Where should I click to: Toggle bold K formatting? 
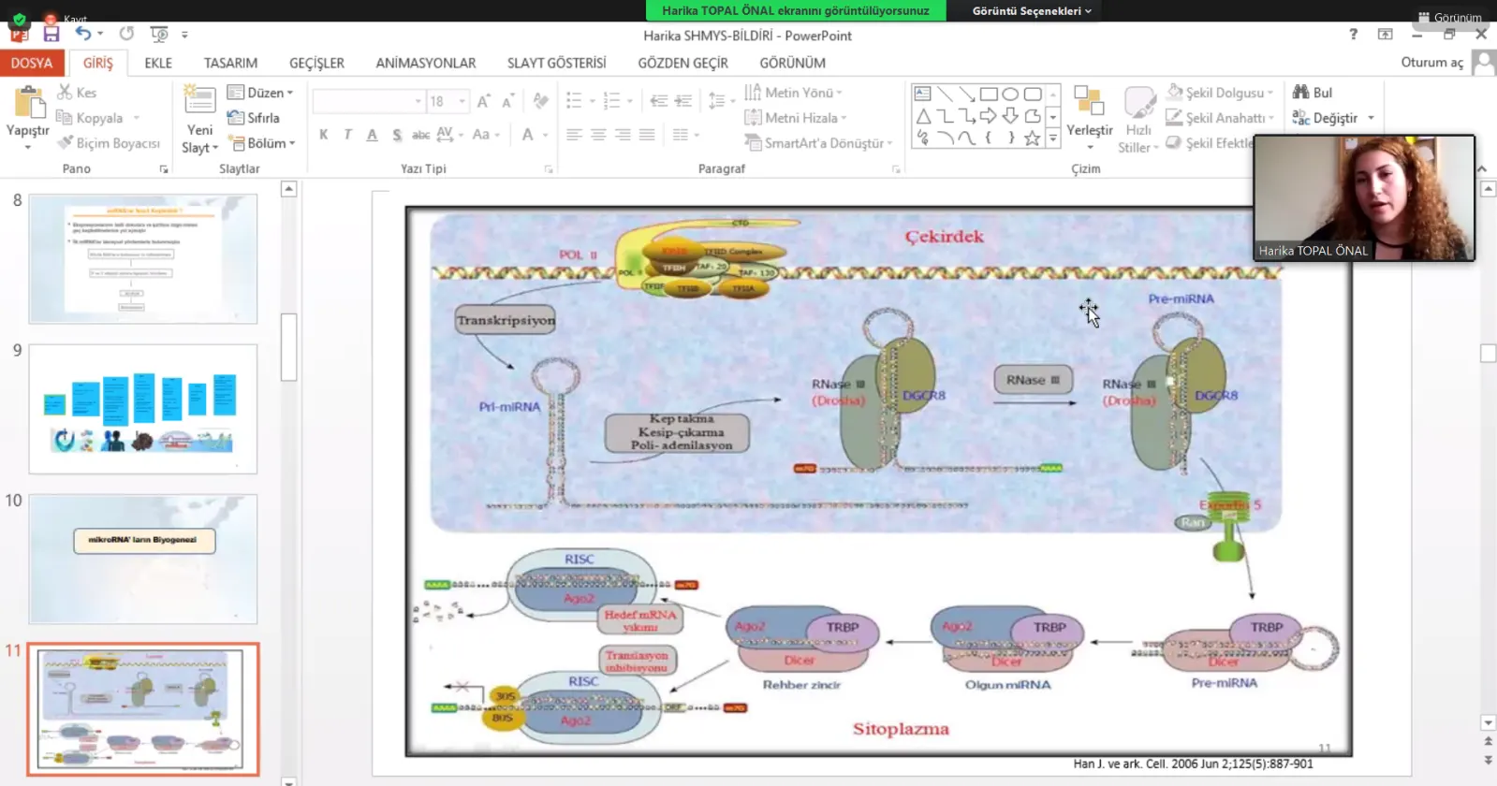tap(324, 135)
